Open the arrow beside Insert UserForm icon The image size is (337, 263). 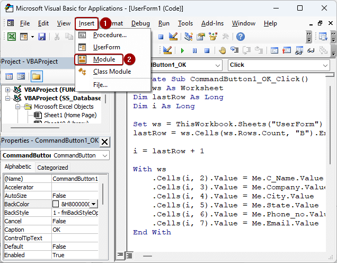click(32, 37)
